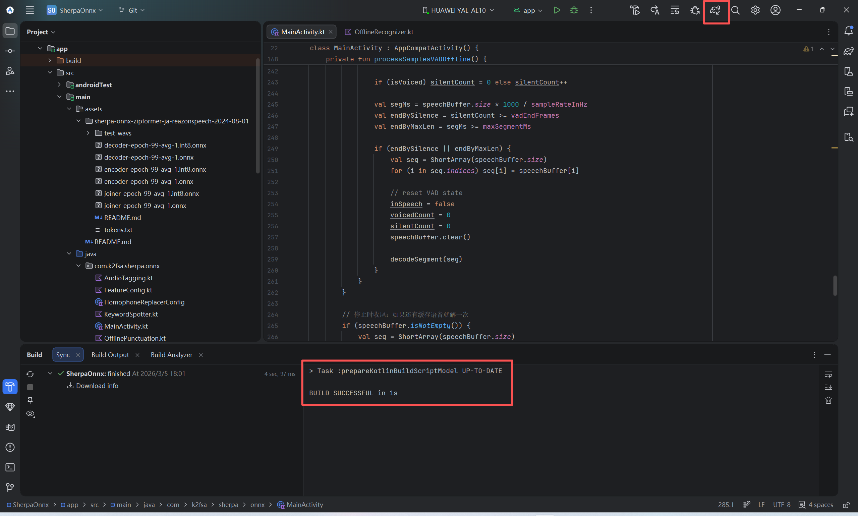
Task: Toggle the eye view options in Build panel
Action: (31, 414)
